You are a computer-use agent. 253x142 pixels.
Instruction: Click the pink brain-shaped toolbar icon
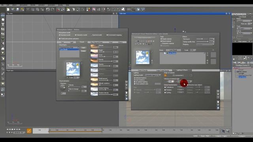pos(94,9)
